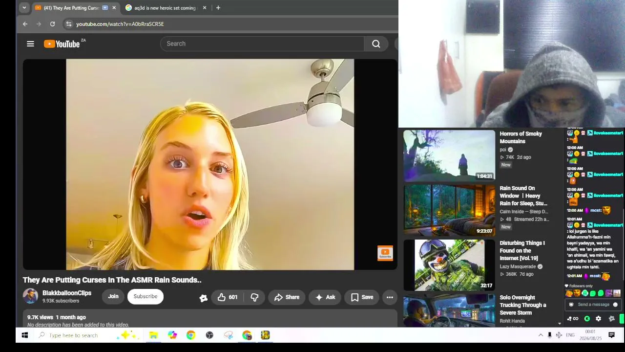This screenshot has width=625, height=352.
Task: Close the 'aq3d is new heroic set' tab
Action: (x=205, y=8)
